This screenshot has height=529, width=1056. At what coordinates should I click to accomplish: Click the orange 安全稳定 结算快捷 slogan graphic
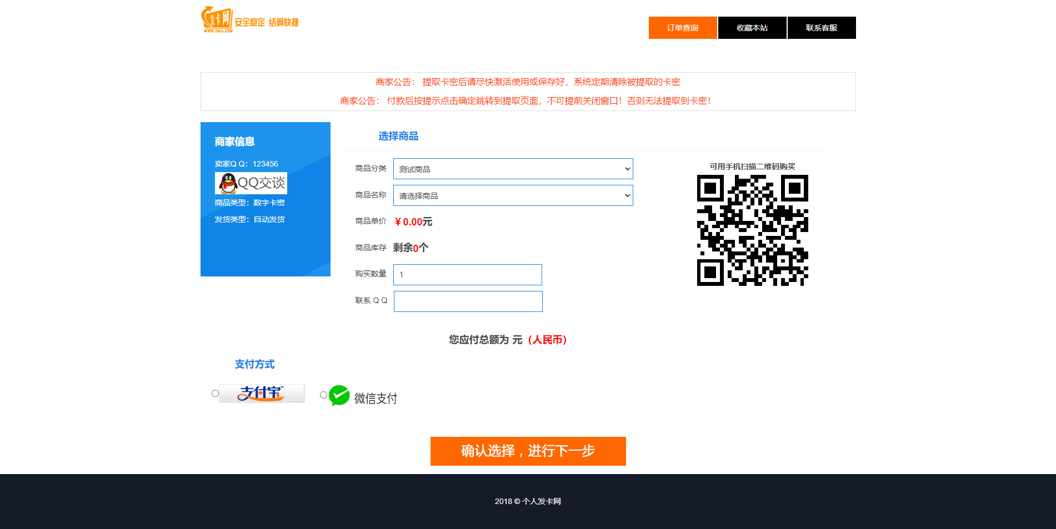(x=266, y=22)
